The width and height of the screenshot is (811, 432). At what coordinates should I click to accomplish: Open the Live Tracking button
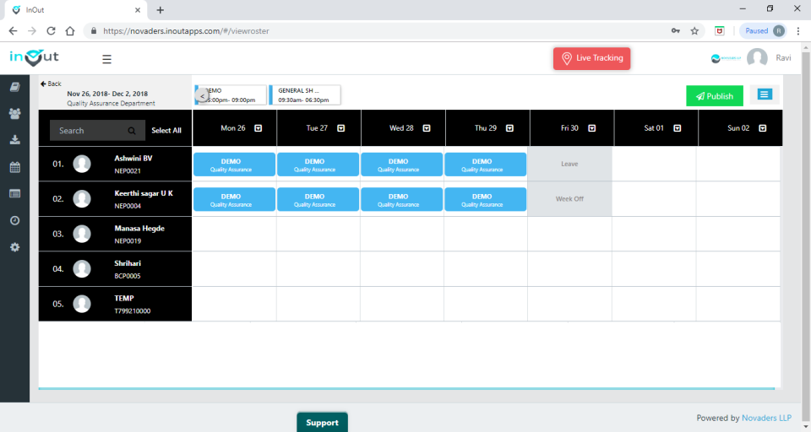pyautogui.click(x=591, y=58)
